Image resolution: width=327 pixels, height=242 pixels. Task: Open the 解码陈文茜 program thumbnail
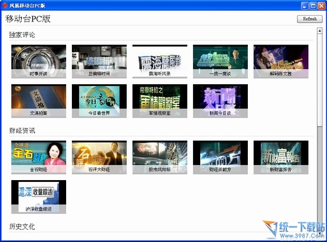click(x=281, y=61)
